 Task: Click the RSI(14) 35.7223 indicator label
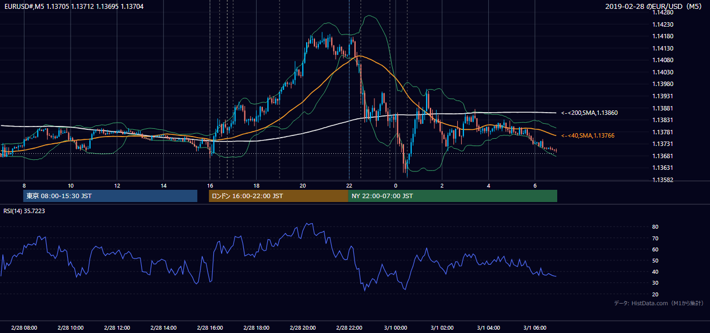point(24,211)
